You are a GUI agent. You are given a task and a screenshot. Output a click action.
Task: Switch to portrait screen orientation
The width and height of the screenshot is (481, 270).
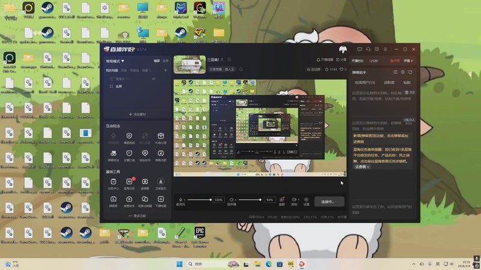166,61
